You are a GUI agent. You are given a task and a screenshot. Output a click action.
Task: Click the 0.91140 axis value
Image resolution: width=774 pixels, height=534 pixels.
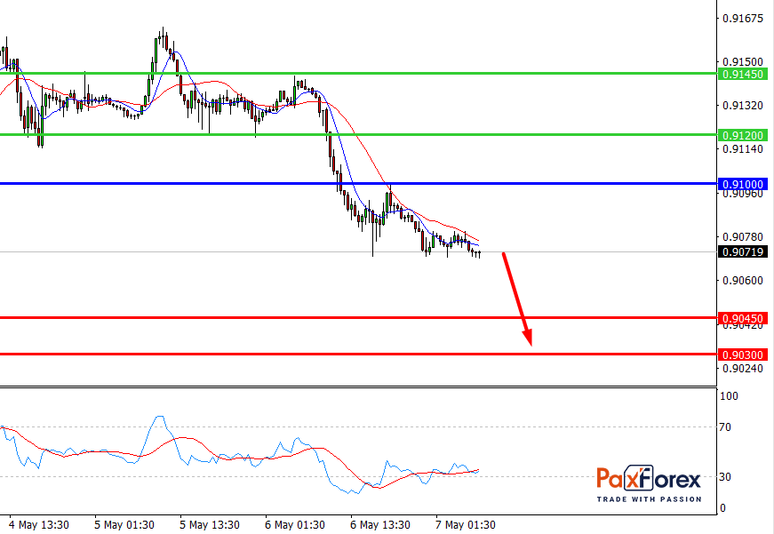coord(742,148)
